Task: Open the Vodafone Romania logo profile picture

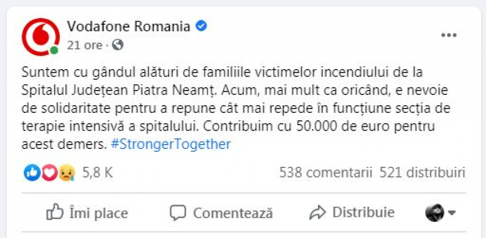Action: [x=40, y=37]
